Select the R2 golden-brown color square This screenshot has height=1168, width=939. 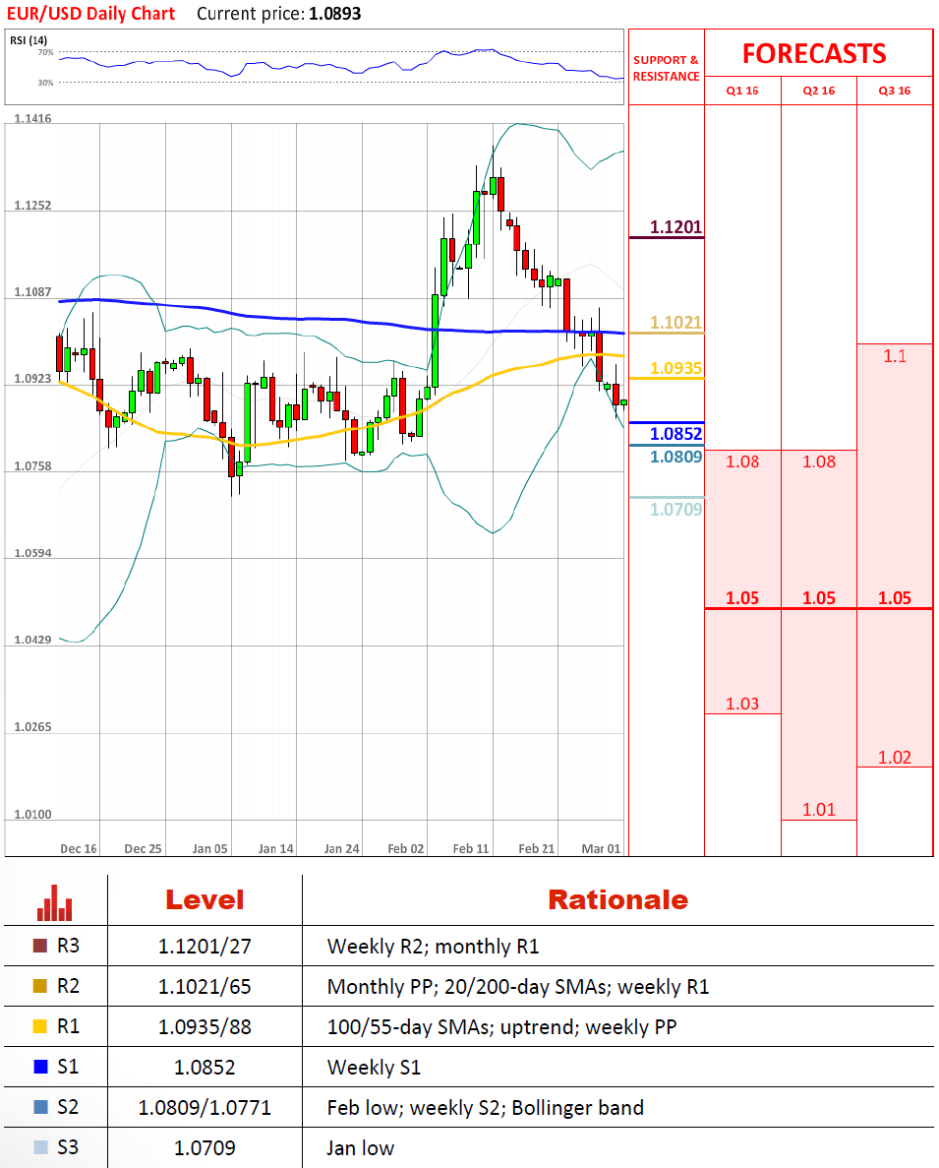[x=40, y=986]
